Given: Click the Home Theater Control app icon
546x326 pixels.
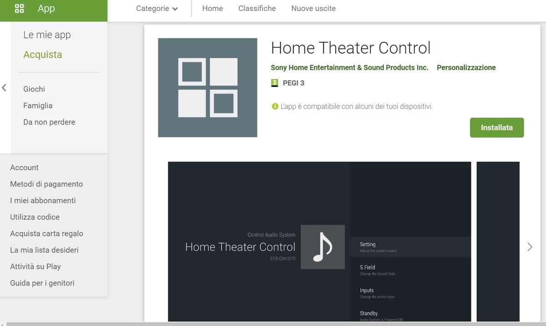Looking at the screenshot, I should pyautogui.click(x=207, y=87).
